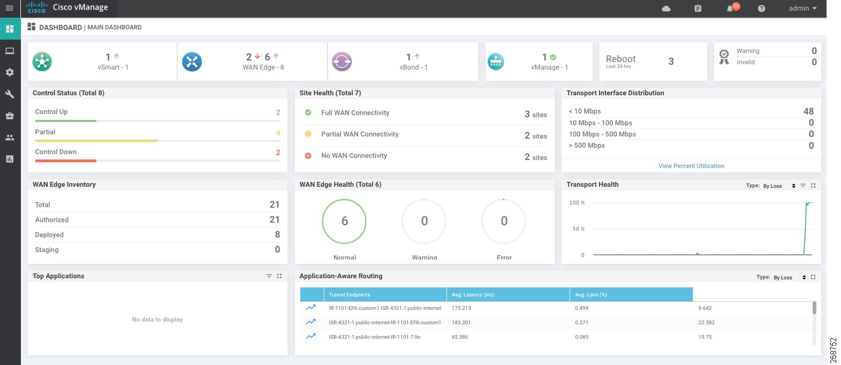Open the help question mark icon

[x=762, y=9]
